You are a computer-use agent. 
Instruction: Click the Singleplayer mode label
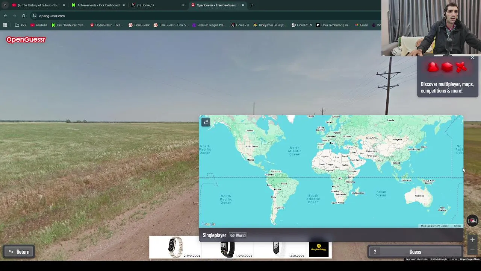(214, 235)
